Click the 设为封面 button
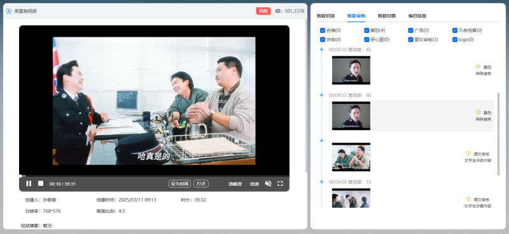The height and width of the screenshot is (234, 509). click(179, 183)
